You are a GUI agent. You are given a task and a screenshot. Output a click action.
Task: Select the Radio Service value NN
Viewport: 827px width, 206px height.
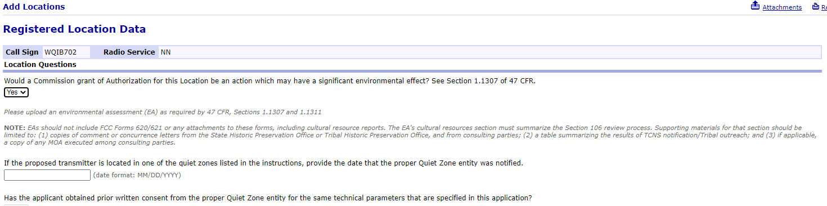166,52
